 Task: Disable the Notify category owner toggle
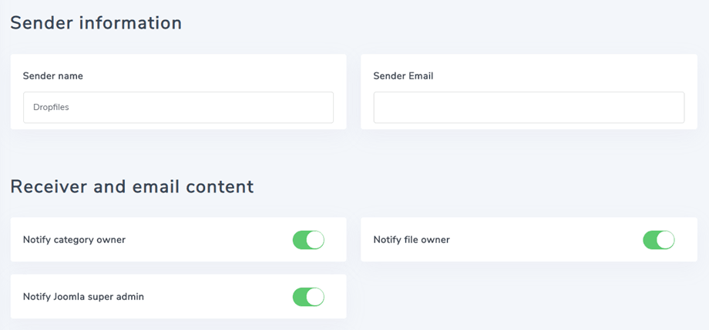point(308,240)
